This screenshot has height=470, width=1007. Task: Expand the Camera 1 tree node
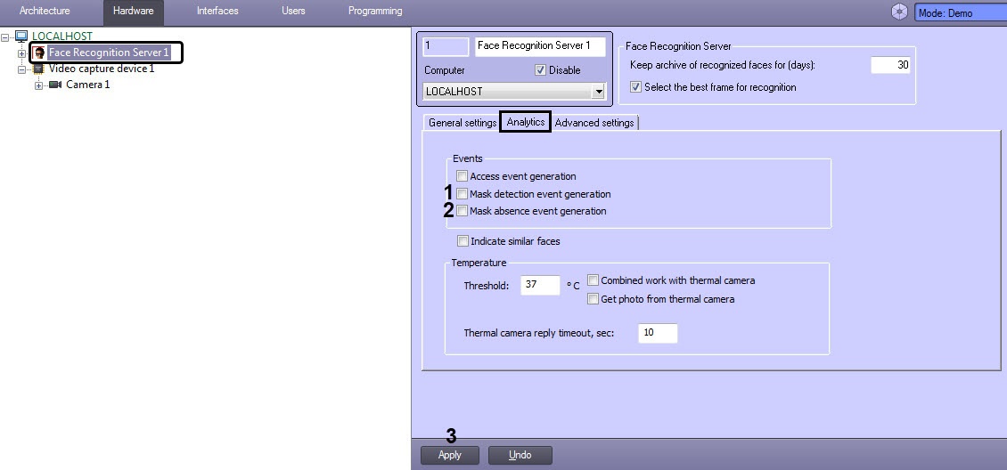click(38, 85)
